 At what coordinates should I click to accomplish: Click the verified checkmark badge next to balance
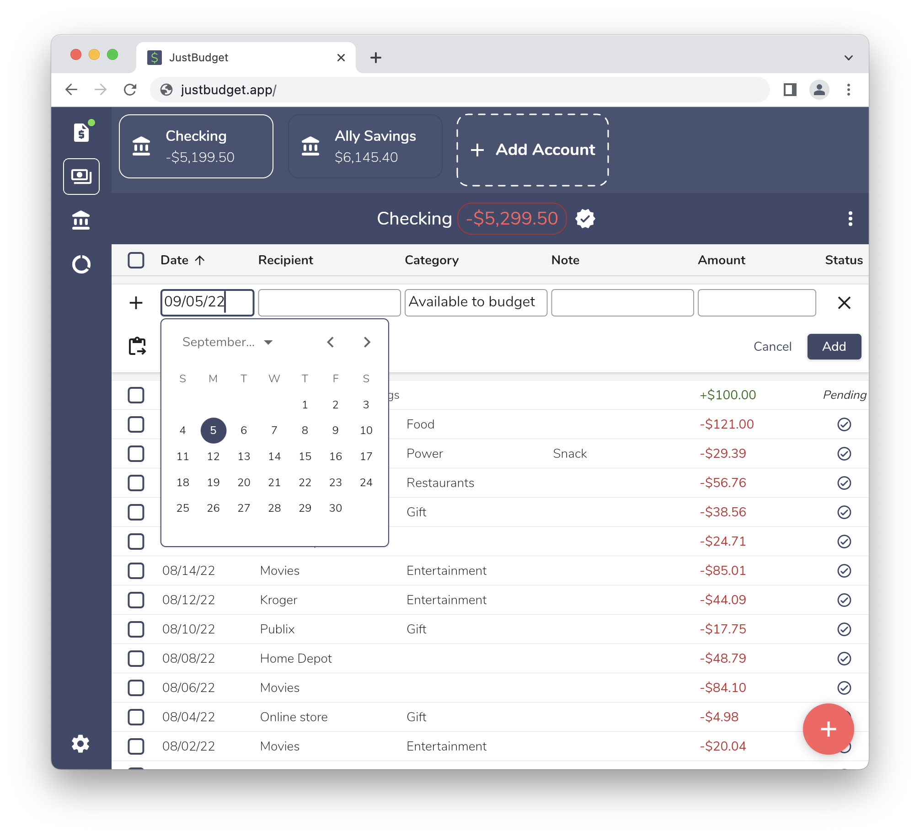586,218
